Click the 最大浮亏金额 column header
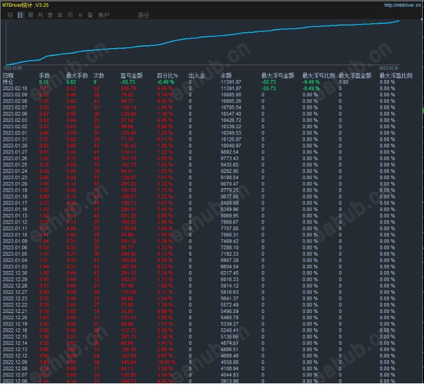Screen dimensions: 424x385 coord(278,75)
